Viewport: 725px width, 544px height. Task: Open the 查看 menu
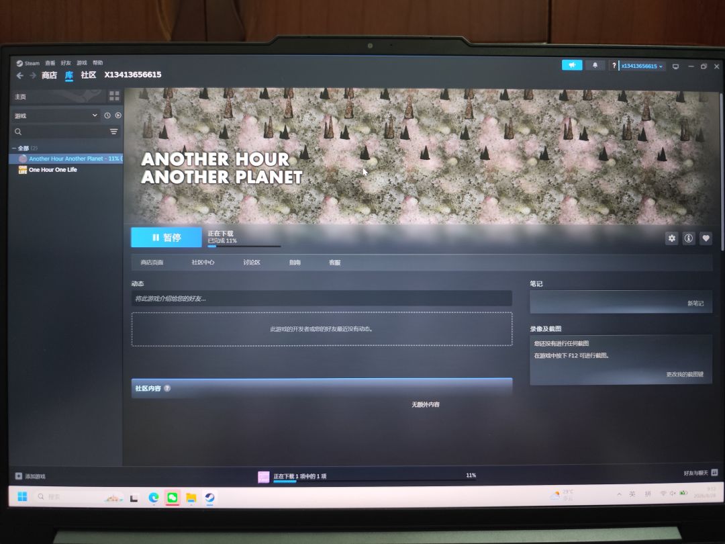(50, 63)
